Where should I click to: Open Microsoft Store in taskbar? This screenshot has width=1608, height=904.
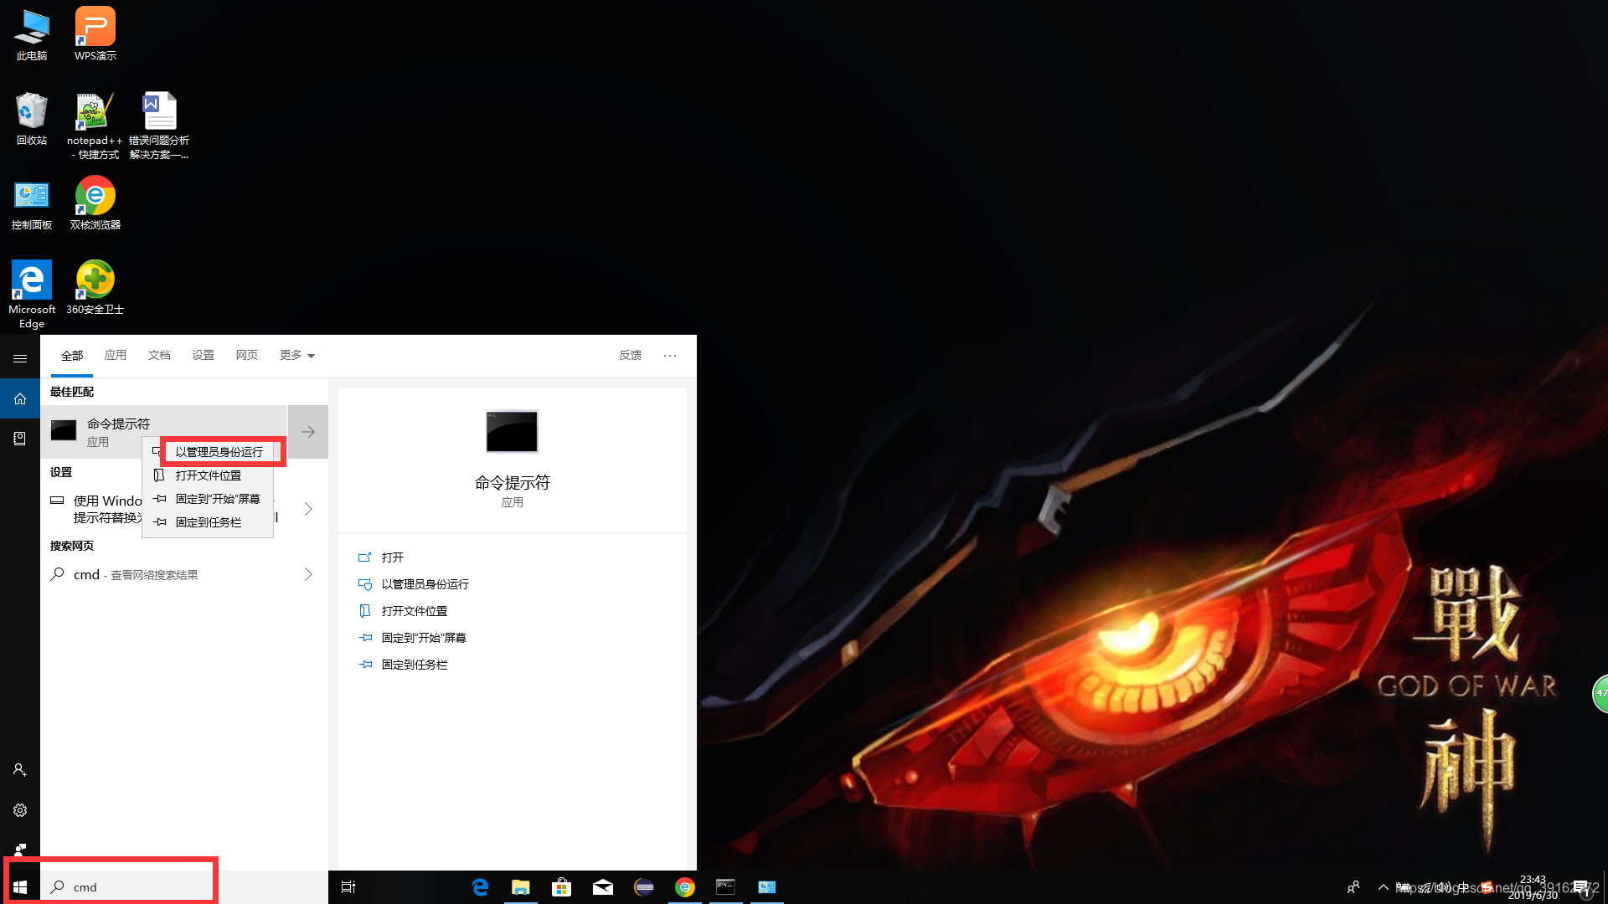coord(561,887)
